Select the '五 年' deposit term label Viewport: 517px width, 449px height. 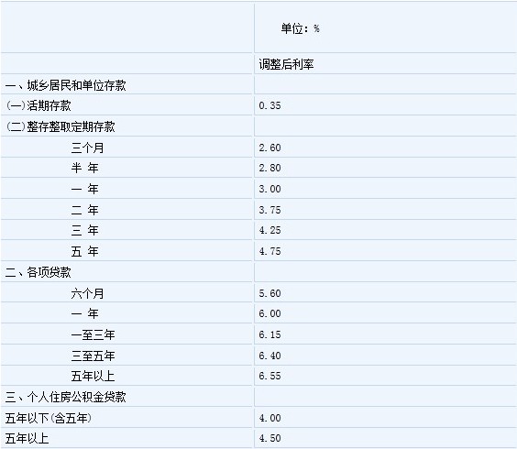click(84, 251)
